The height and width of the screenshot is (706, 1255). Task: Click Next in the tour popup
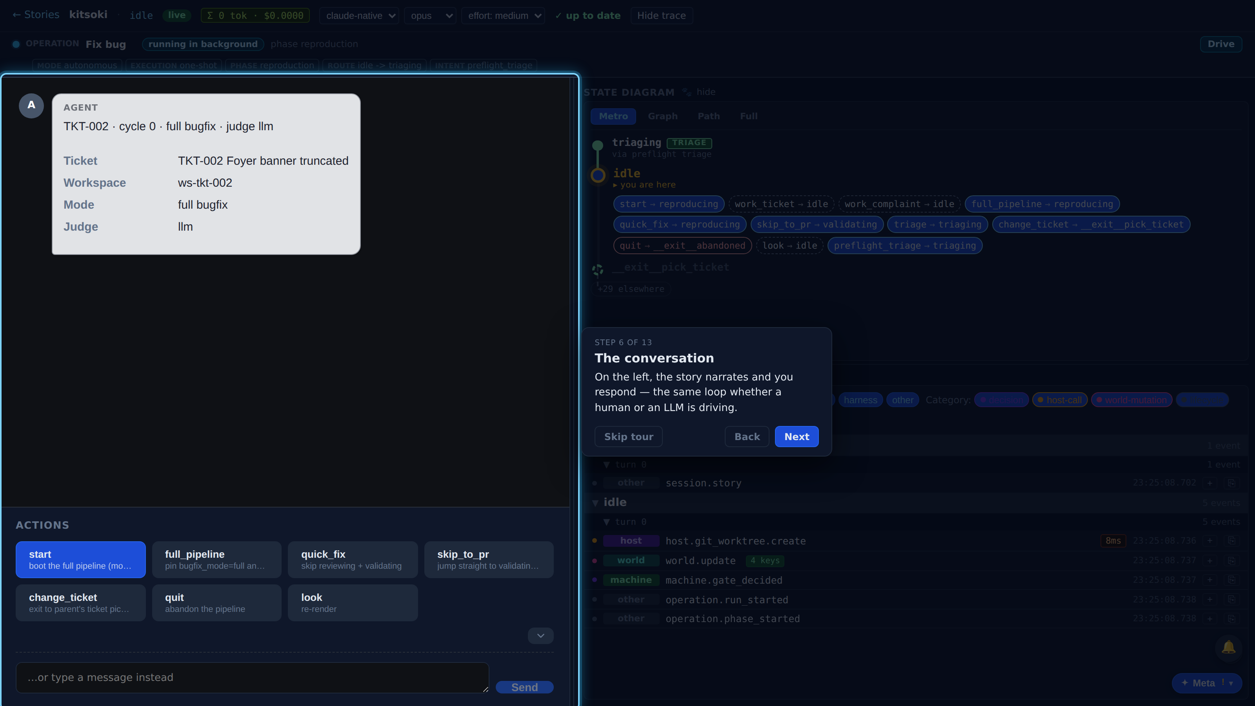point(797,437)
